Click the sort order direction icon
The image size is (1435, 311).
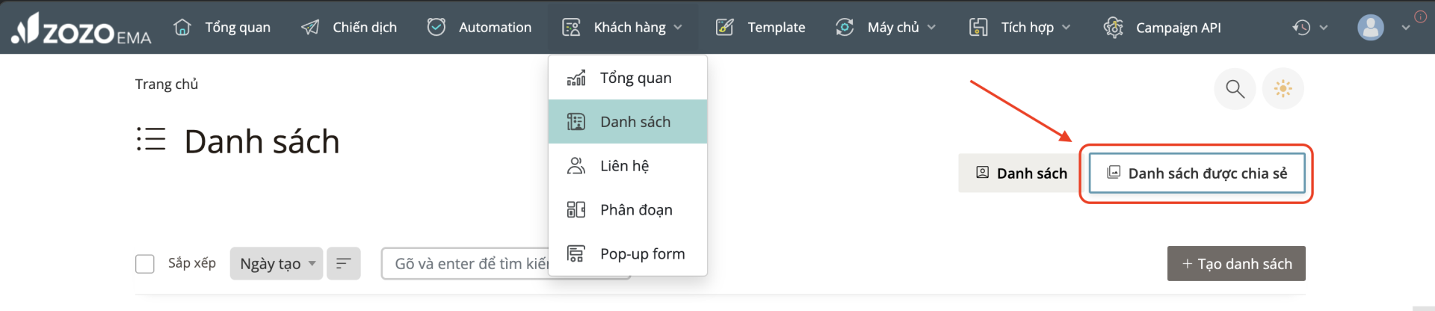pos(344,264)
